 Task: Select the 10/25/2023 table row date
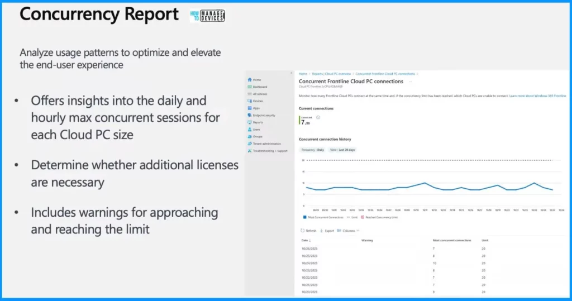coord(309,256)
